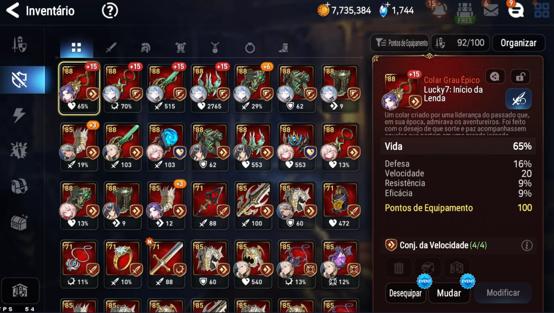Open the help question mark icon
Viewport: 554px width, 313px height.
pyautogui.click(x=110, y=11)
